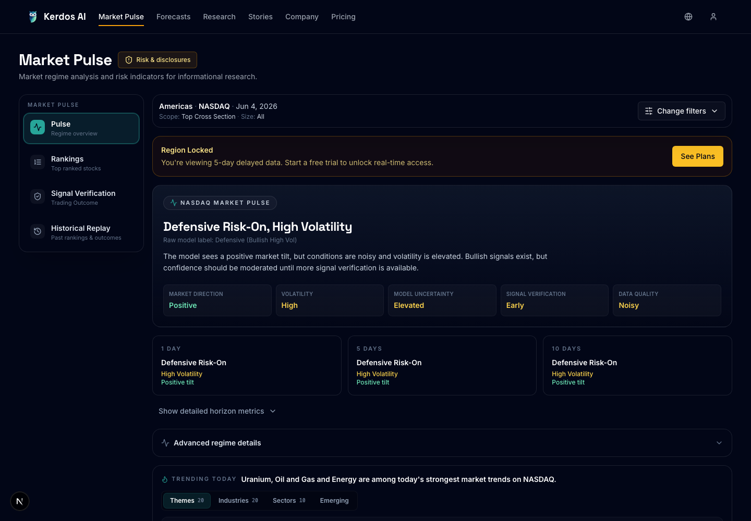Click the See Plans button
This screenshot has width=751, height=521.
click(697, 156)
